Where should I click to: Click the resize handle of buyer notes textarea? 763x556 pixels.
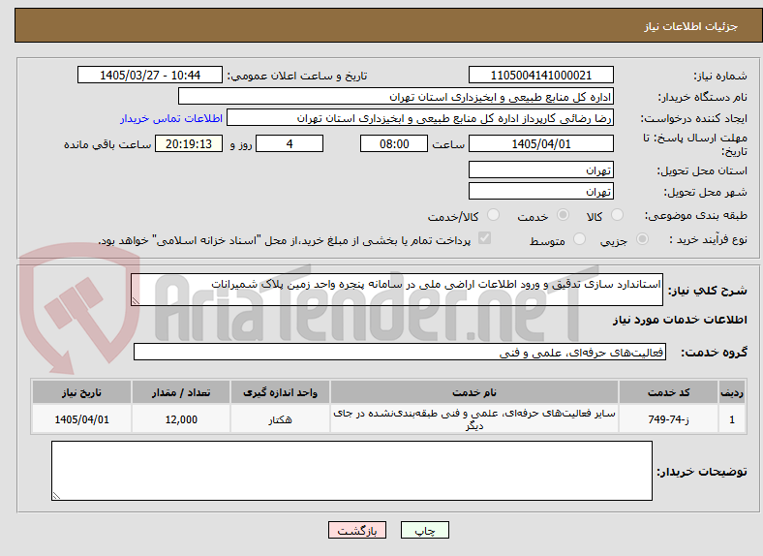(x=56, y=496)
